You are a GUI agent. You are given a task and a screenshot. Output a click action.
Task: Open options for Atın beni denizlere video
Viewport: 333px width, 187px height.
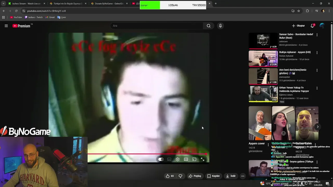coord(317,70)
